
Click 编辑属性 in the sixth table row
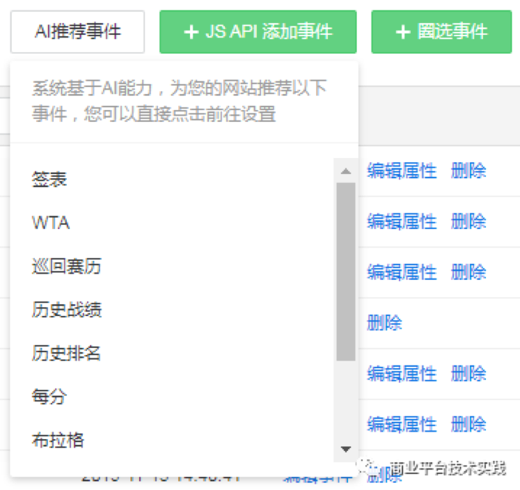pyautogui.click(x=402, y=425)
